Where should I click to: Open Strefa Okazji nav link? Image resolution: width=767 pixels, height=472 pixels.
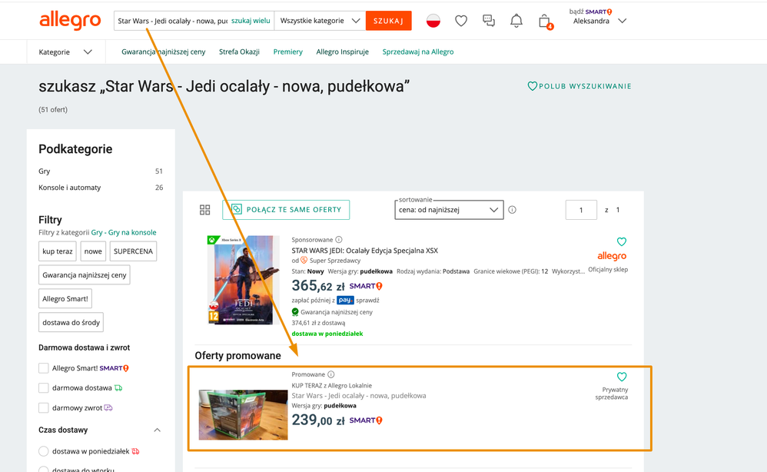[239, 52]
